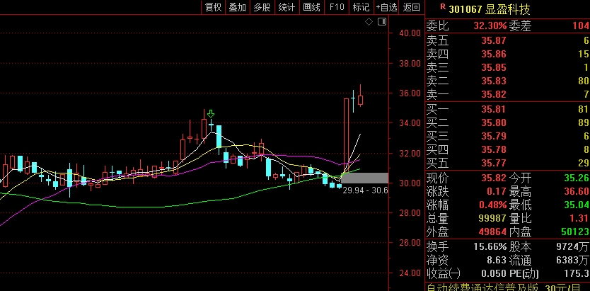Click the 40.00 price axis label

click(x=410, y=33)
